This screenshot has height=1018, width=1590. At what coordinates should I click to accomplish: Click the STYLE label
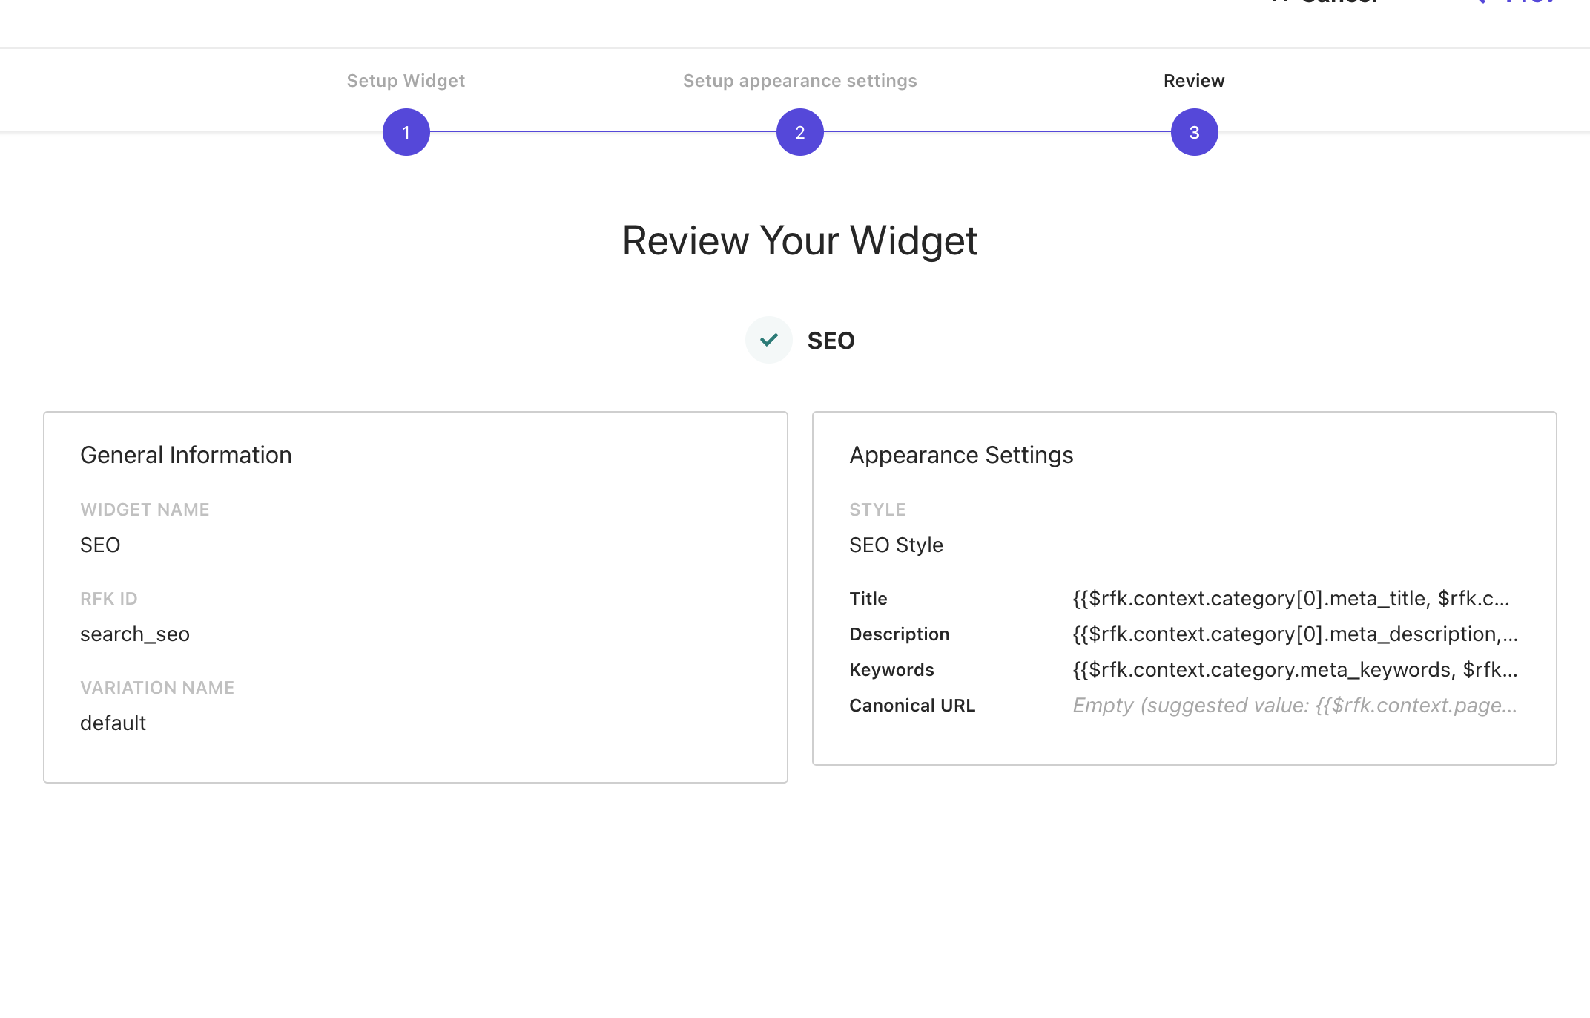pos(877,510)
